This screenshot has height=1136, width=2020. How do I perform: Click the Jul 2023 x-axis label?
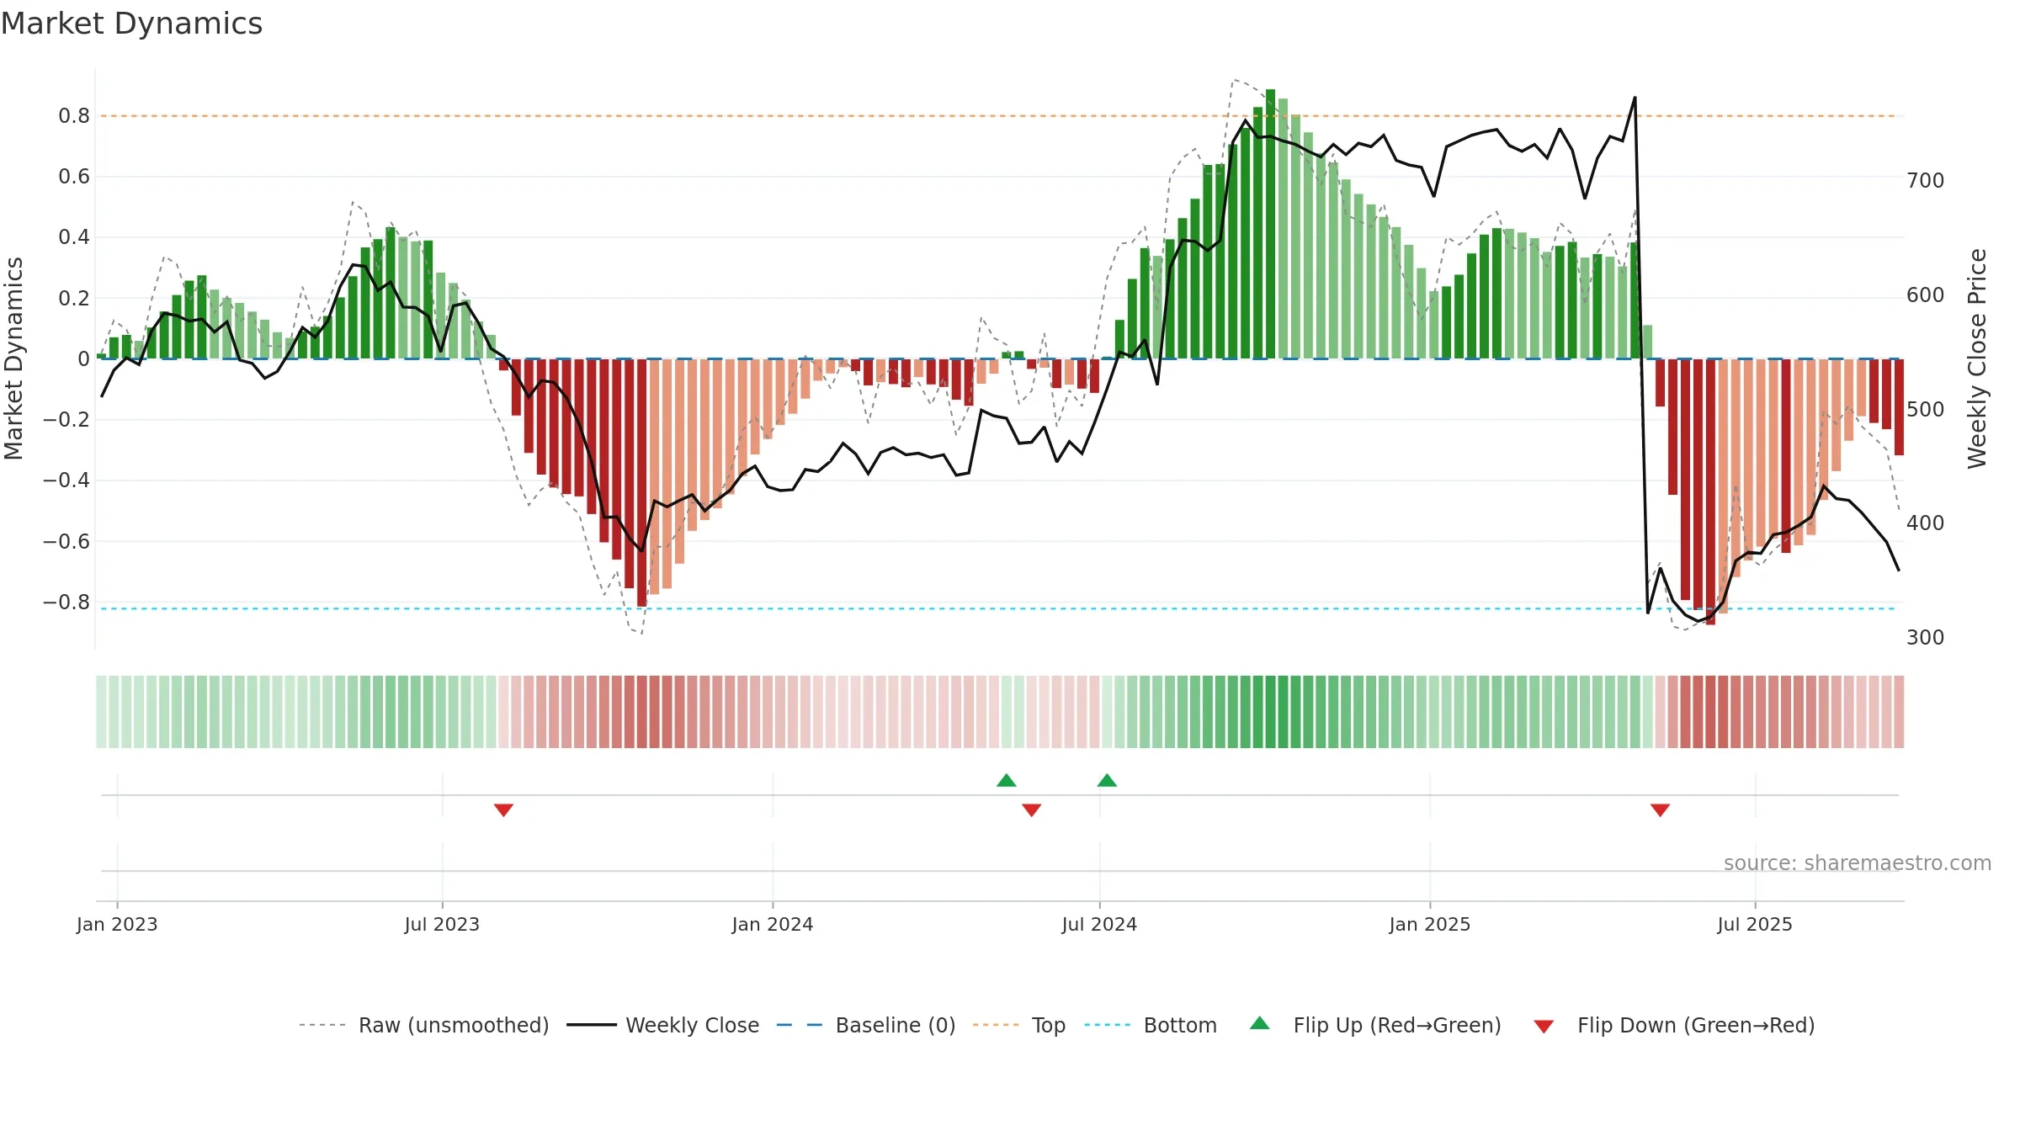pyautogui.click(x=442, y=924)
